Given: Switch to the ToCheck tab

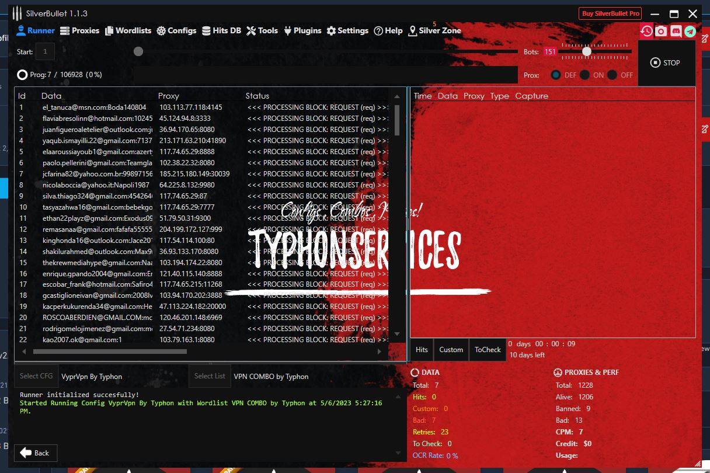Looking at the screenshot, I should (488, 349).
